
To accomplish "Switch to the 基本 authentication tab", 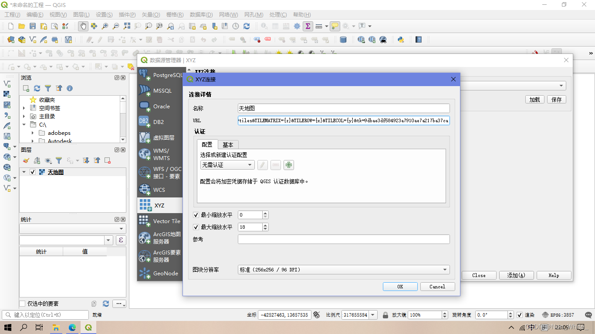I will (x=228, y=145).
